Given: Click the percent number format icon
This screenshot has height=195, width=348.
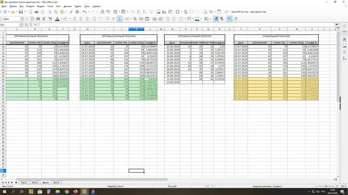Looking at the screenshot, I should [x=135, y=19].
